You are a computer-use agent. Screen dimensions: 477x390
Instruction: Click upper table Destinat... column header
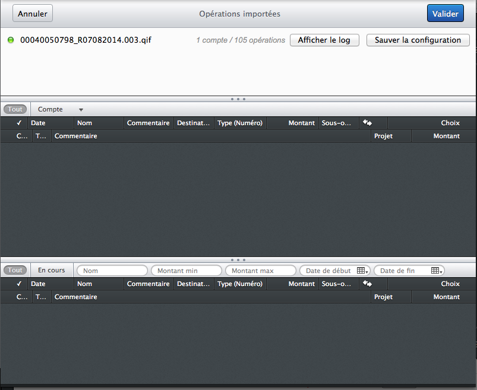click(194, 123)
